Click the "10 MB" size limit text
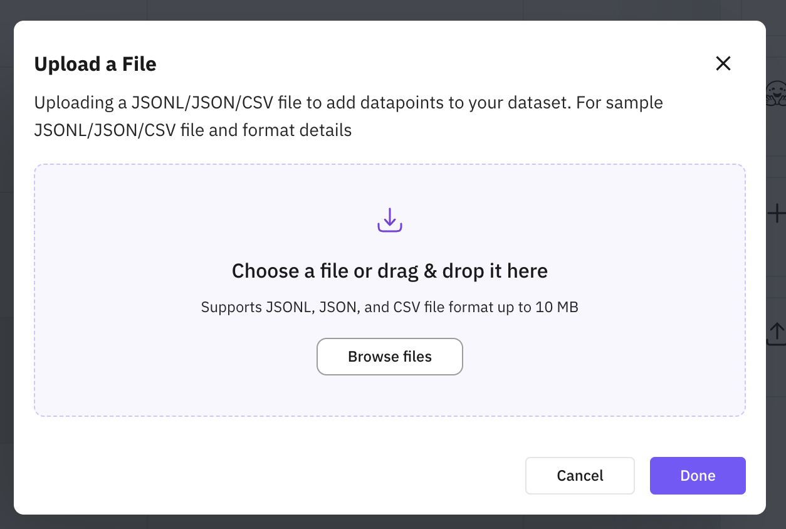The height and width of the screenshot is (529, 786). 557,307
